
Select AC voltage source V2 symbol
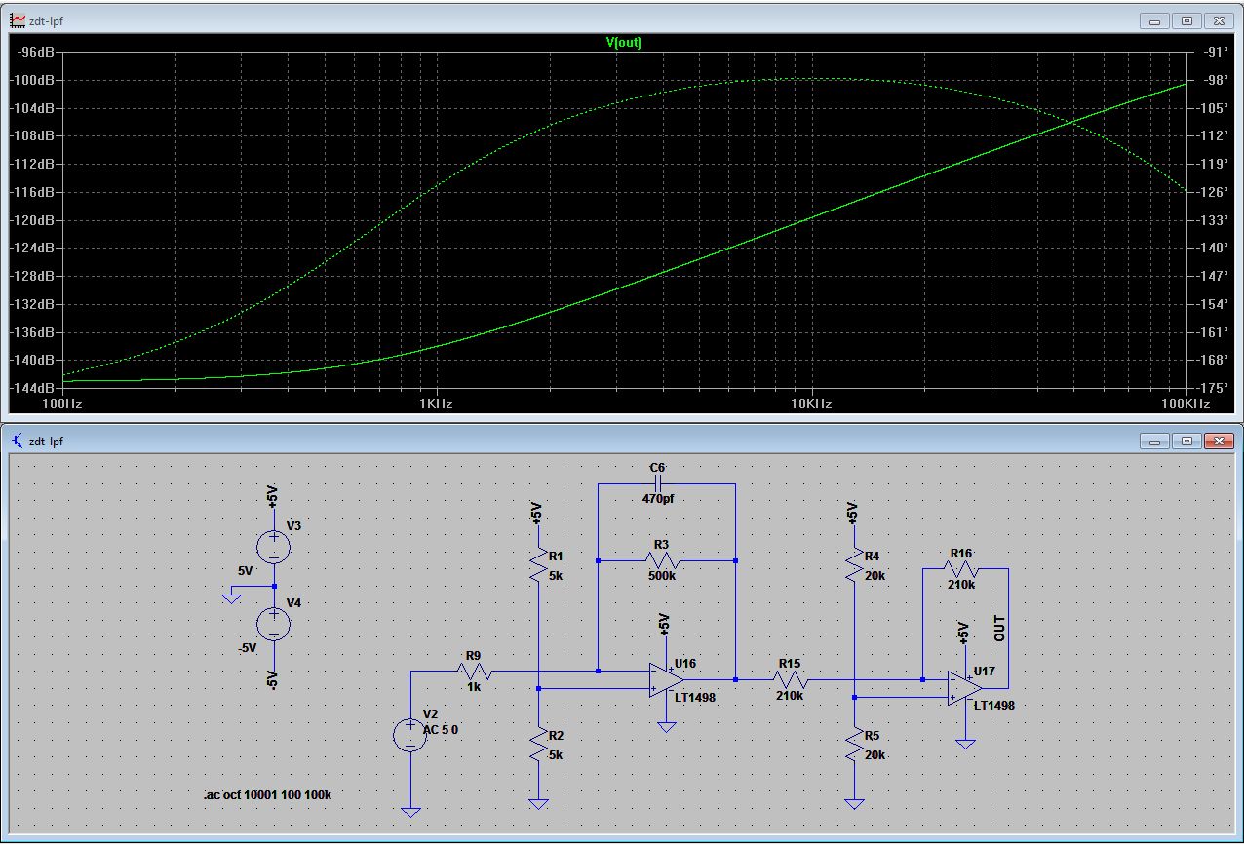[x=410, y=735]
